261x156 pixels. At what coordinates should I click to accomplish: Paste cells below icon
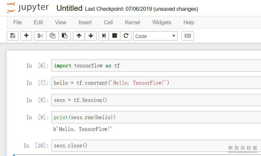pyautogui.click(x=64, y=36)
